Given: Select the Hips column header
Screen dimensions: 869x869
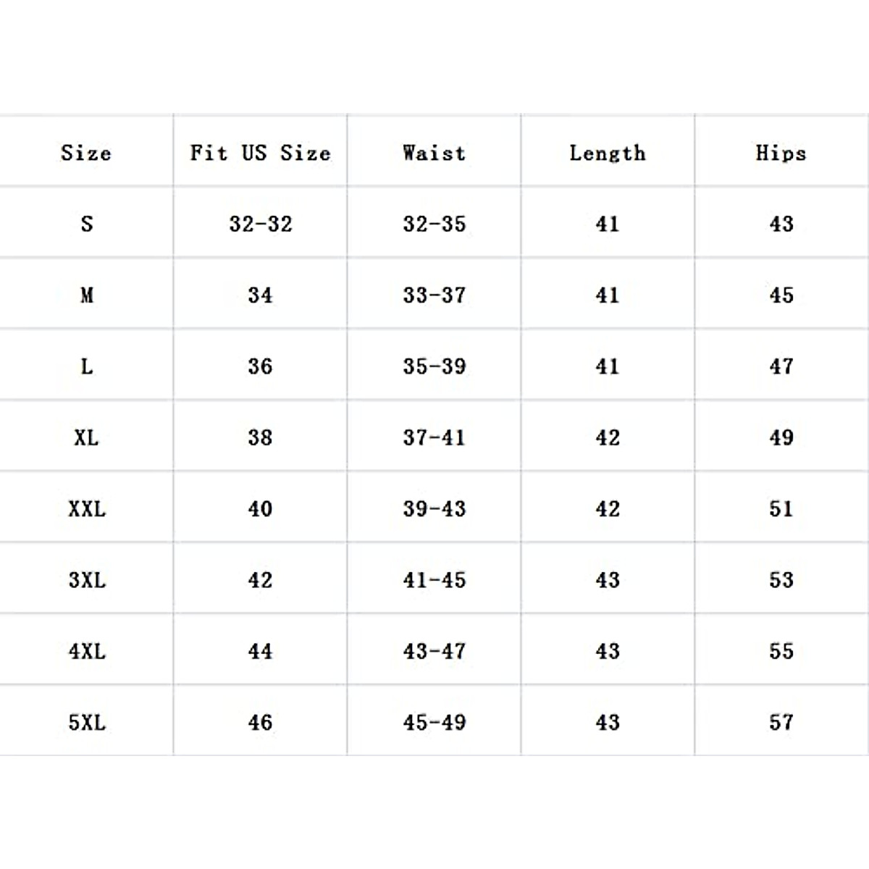Looking at the screenshot, I should [781, 153].
